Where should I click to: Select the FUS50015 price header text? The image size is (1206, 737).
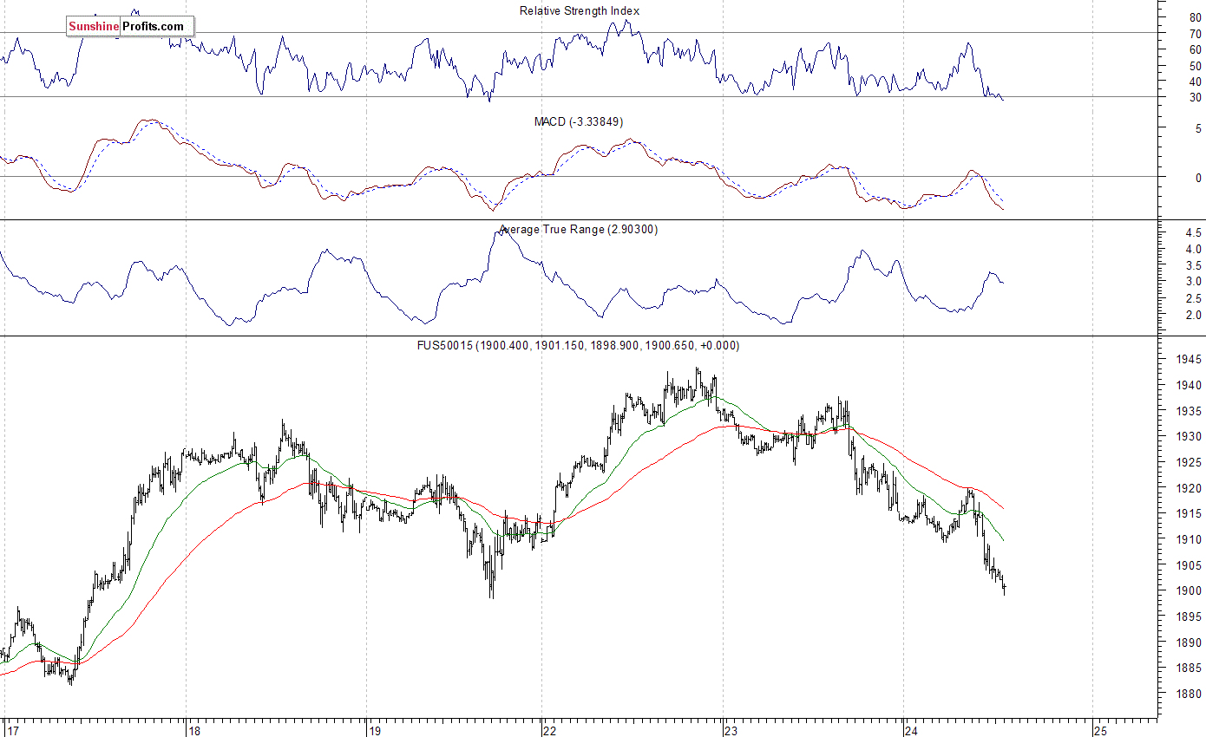tap(580, 345)
